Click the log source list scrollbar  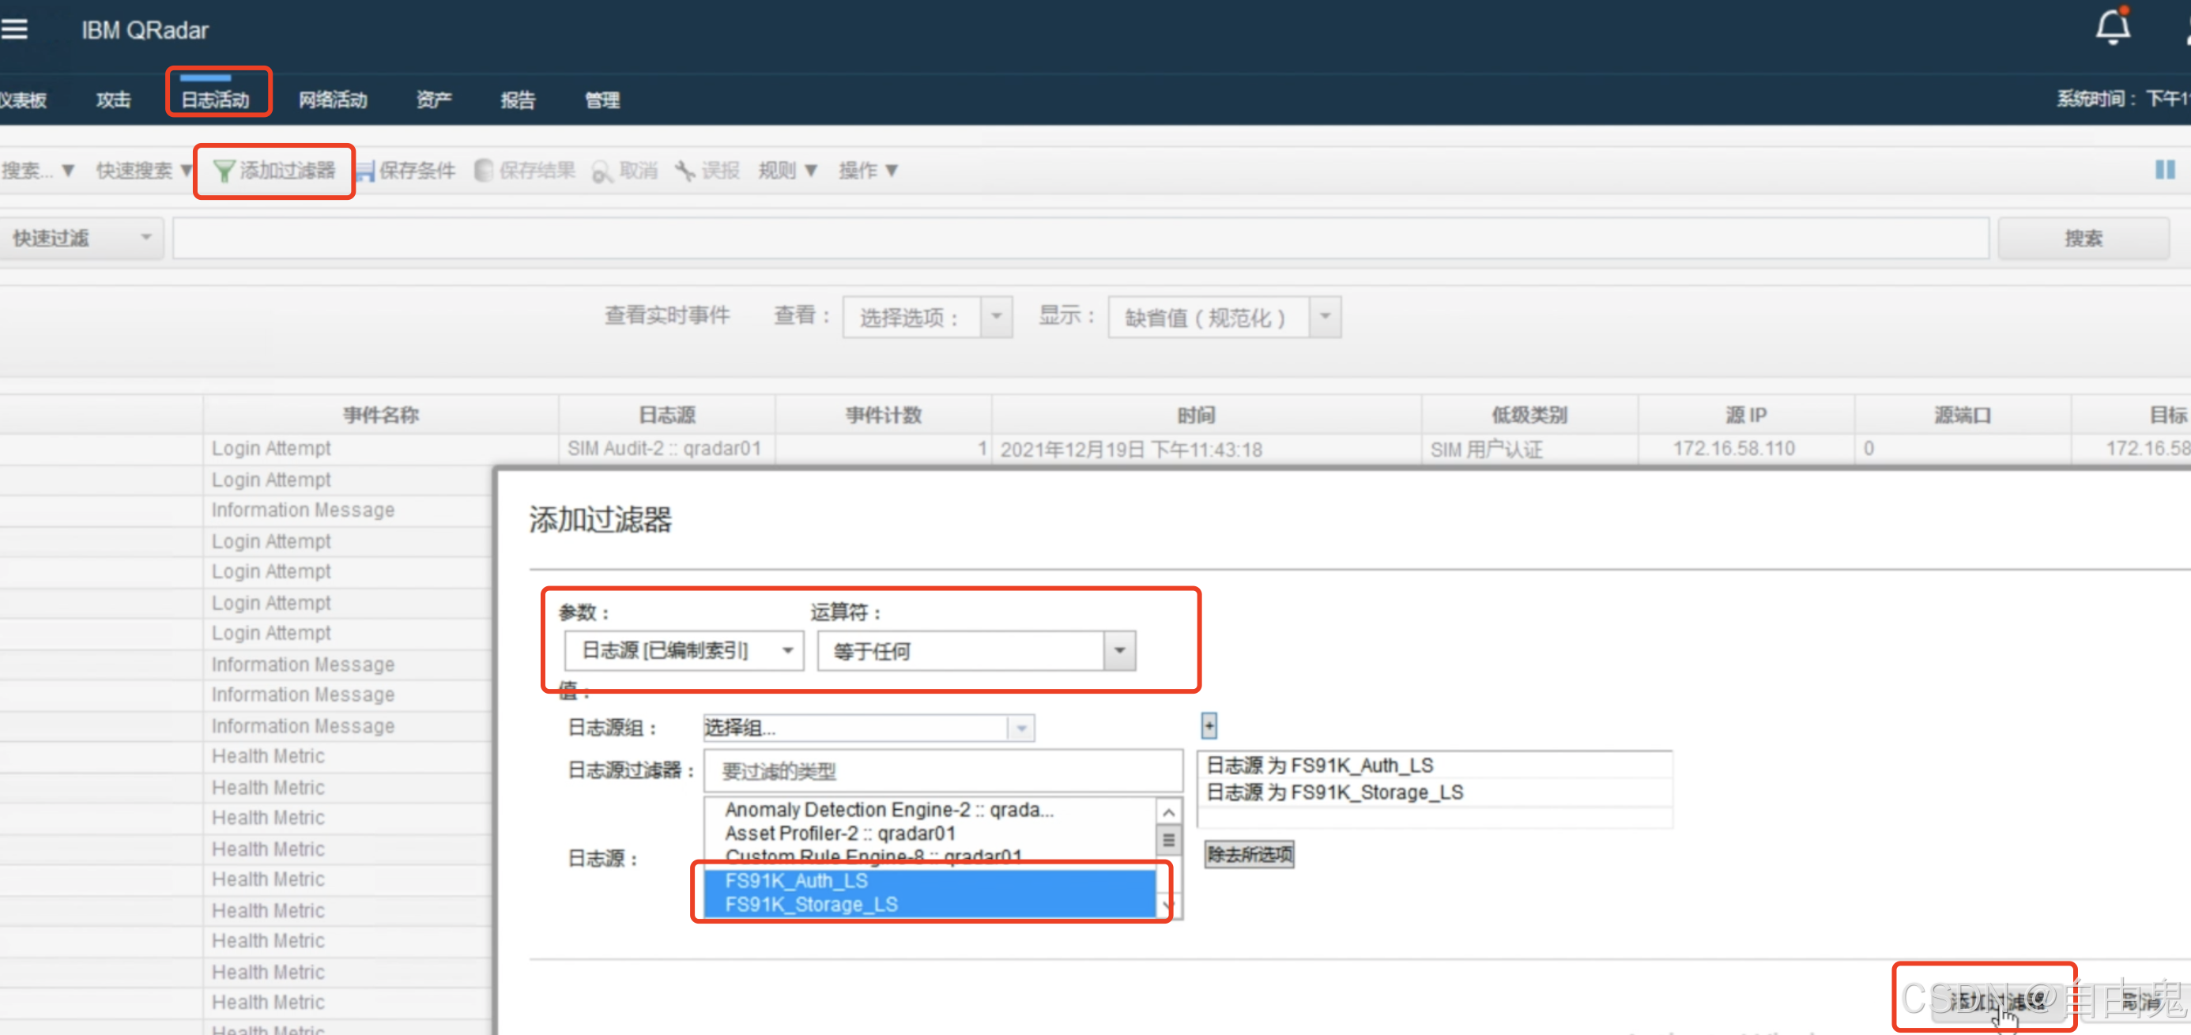point(1169,841)
